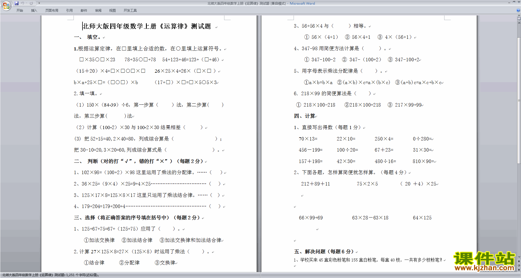
Task: Click the line starting 1.根据运算定律
Action: [148, 49]
